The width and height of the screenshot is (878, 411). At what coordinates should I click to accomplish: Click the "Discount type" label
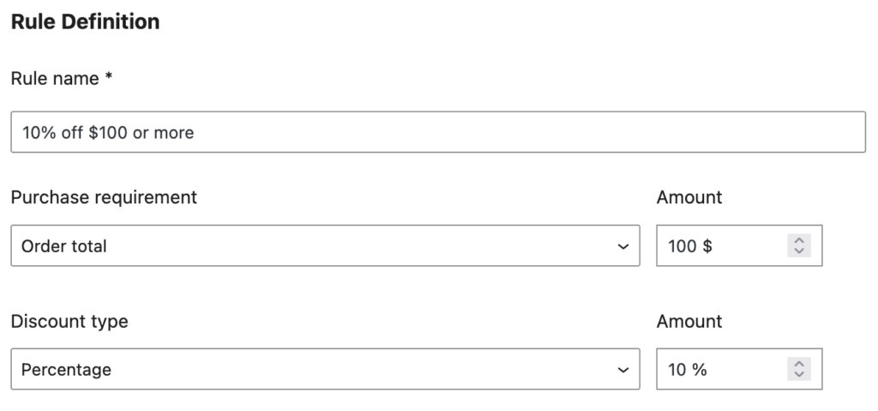click(69, 321)
